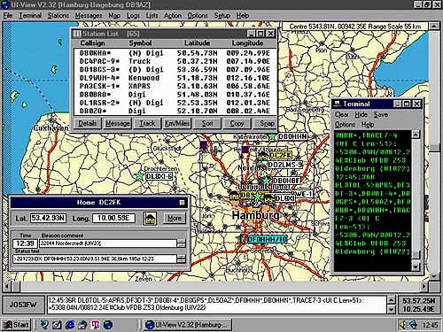Click the Lat. field showing 53.42.93N

[49, 219]
